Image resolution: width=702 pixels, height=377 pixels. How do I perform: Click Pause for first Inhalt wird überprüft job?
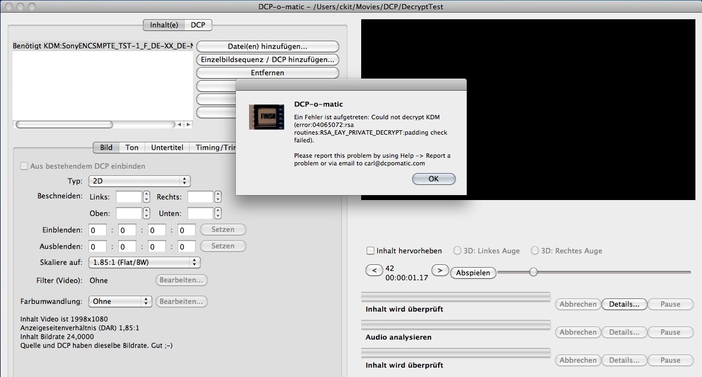[670, 304]
